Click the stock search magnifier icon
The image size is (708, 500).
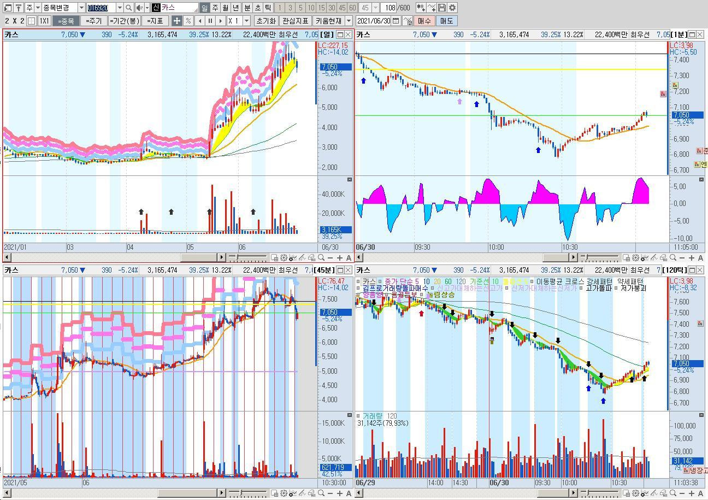128,8
